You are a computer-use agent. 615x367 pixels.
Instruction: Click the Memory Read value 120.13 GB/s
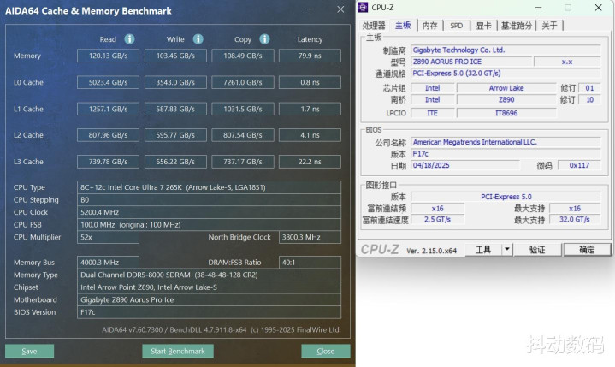(x=108, y=56)
